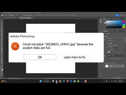Click the toolbar foreground color swatch
This screenshot has height=95, width=126.
coord(1,69)
